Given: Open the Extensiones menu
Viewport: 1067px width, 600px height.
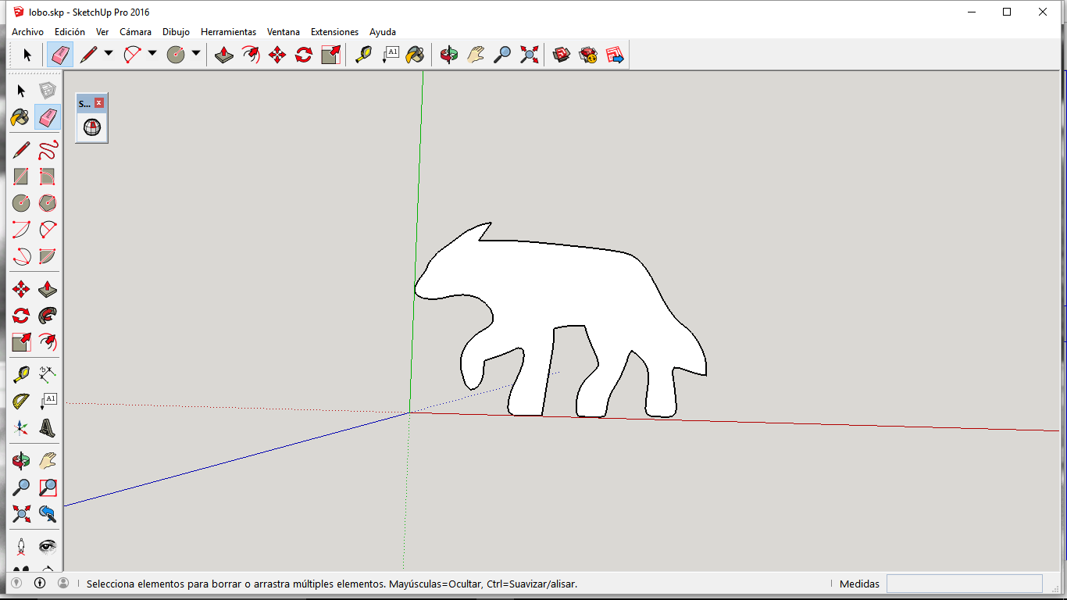Looking at the screenshot, I should pos(334,32).
